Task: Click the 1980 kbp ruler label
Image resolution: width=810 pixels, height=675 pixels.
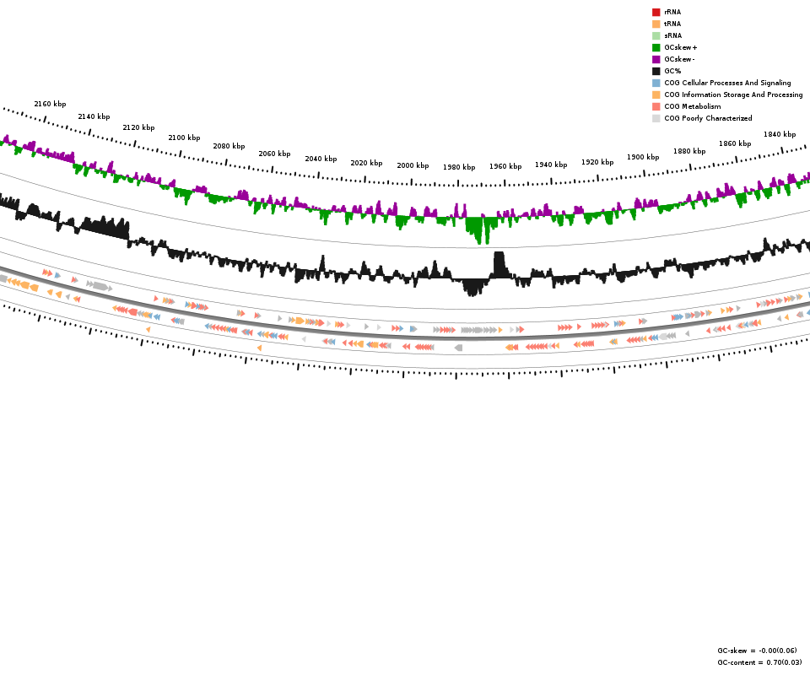Action: (x=459, y=167)
